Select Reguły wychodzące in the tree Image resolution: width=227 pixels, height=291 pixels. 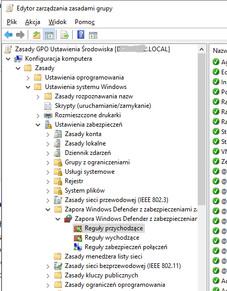tap(112, 238)
